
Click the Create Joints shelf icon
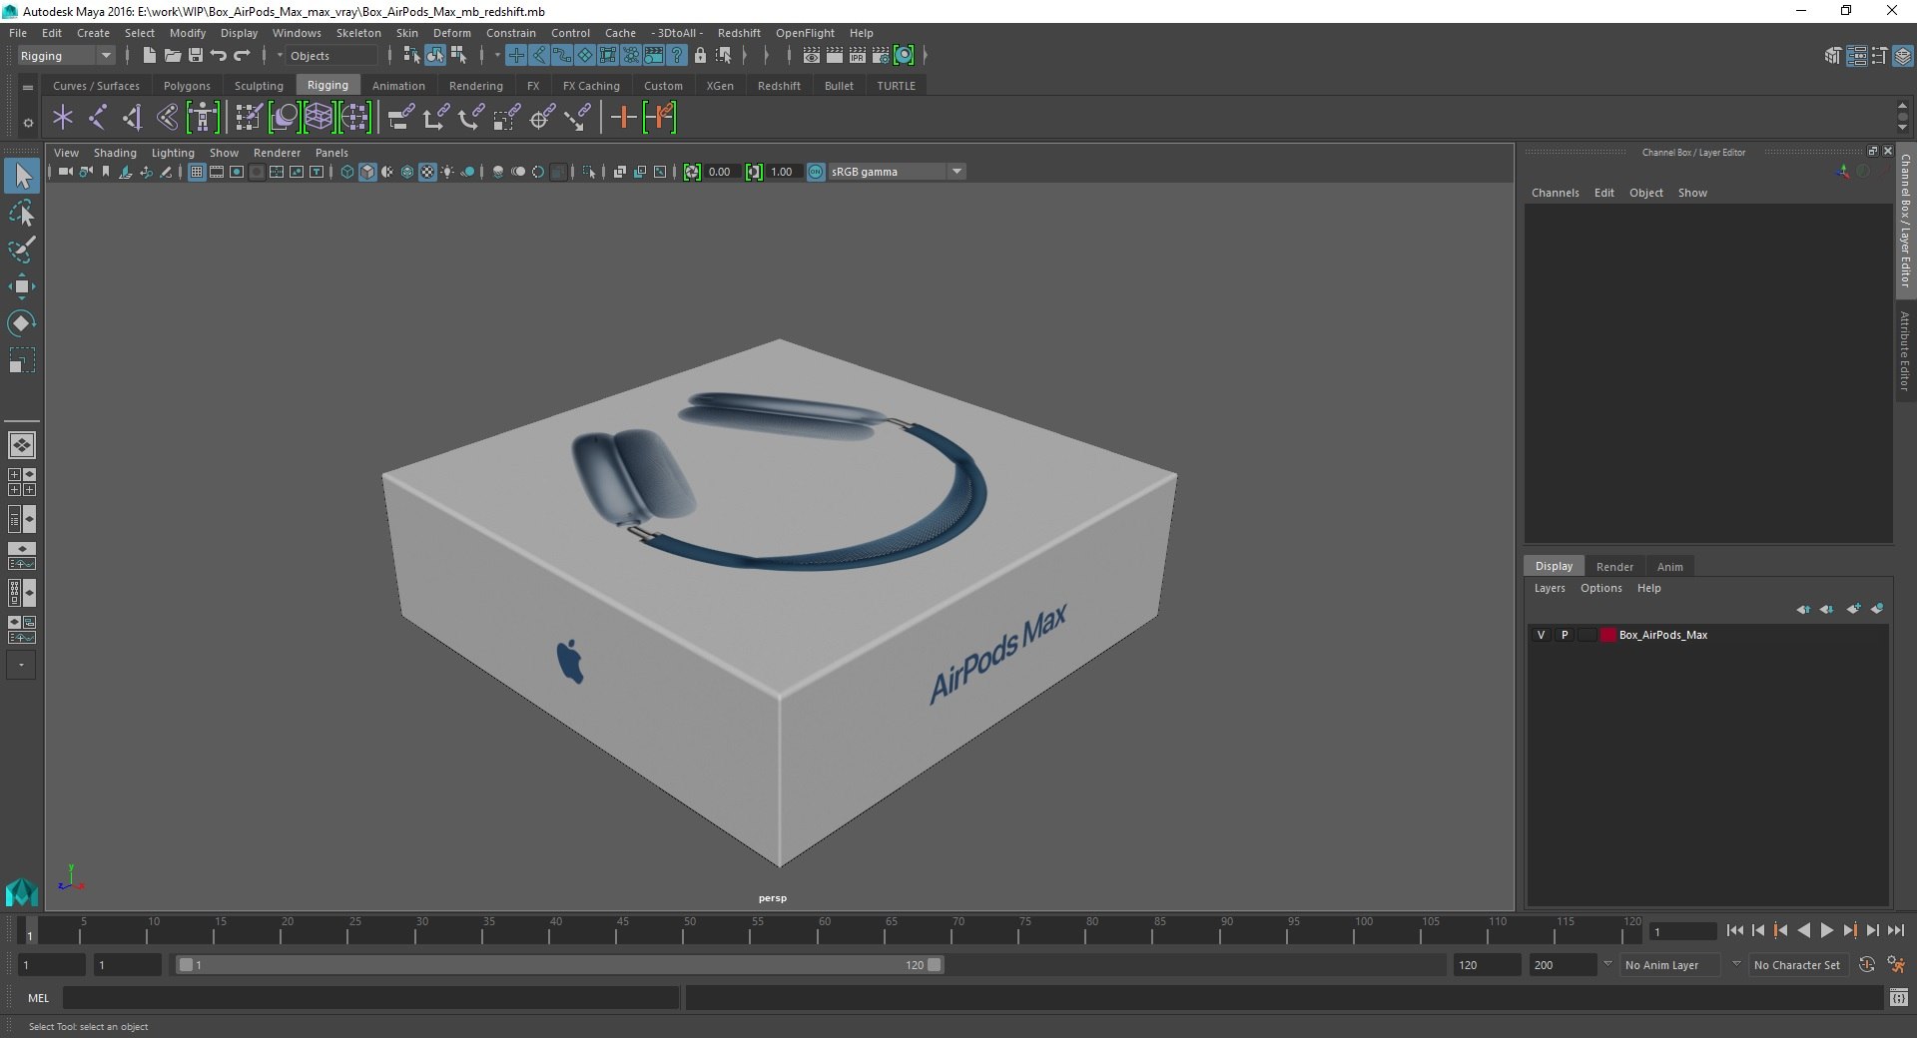click(x=97, y=118)
